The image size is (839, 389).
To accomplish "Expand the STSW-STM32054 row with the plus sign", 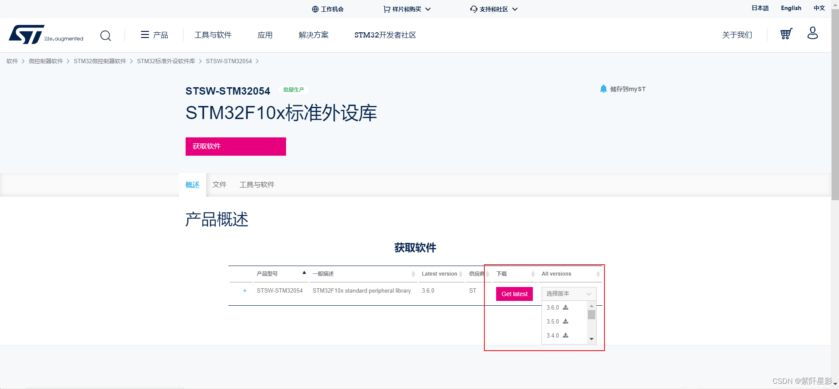I will (x=245, y=291).
